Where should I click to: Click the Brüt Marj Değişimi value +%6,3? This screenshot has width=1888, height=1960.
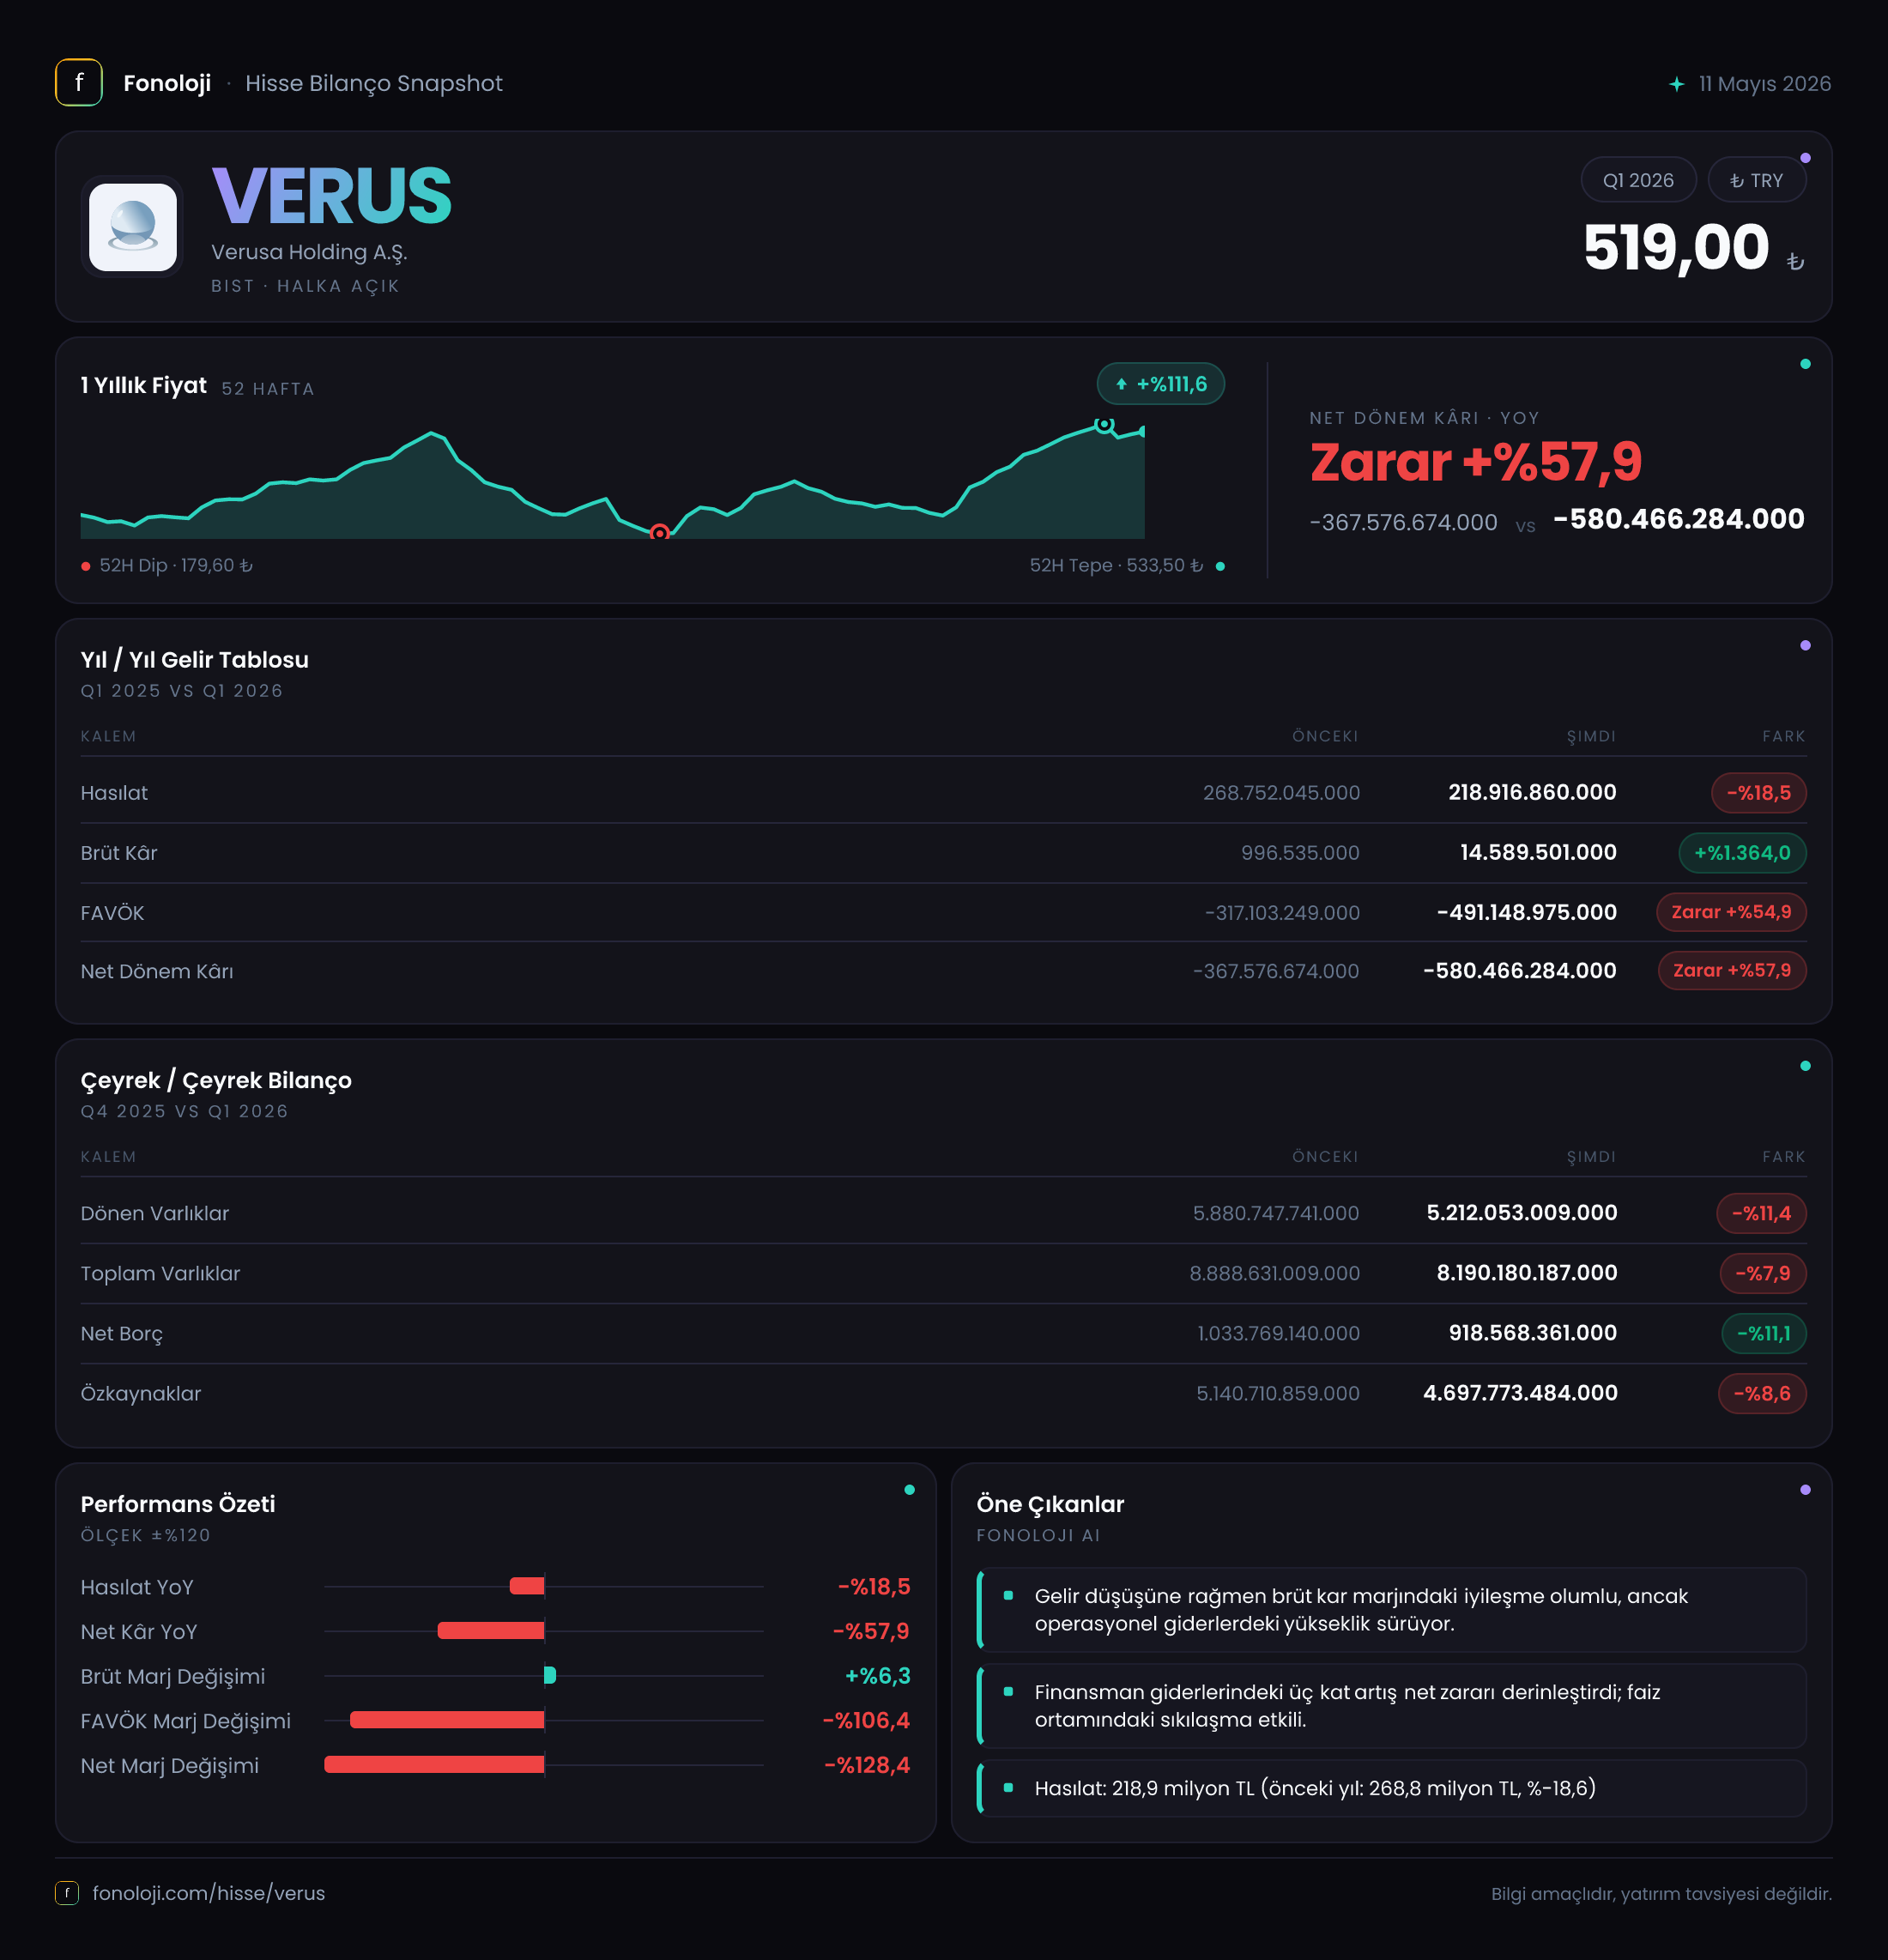[878, 1676]
